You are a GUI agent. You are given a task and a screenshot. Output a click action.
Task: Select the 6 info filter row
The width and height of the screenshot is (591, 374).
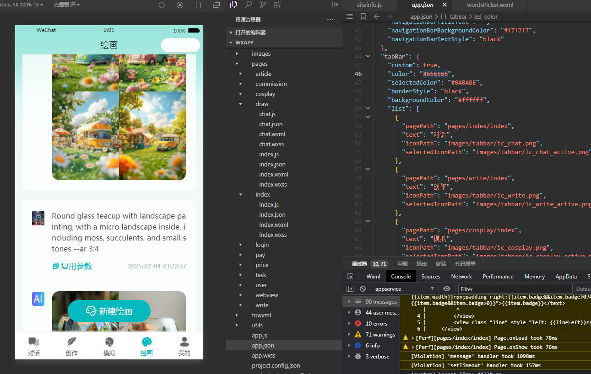click(371, 346)
